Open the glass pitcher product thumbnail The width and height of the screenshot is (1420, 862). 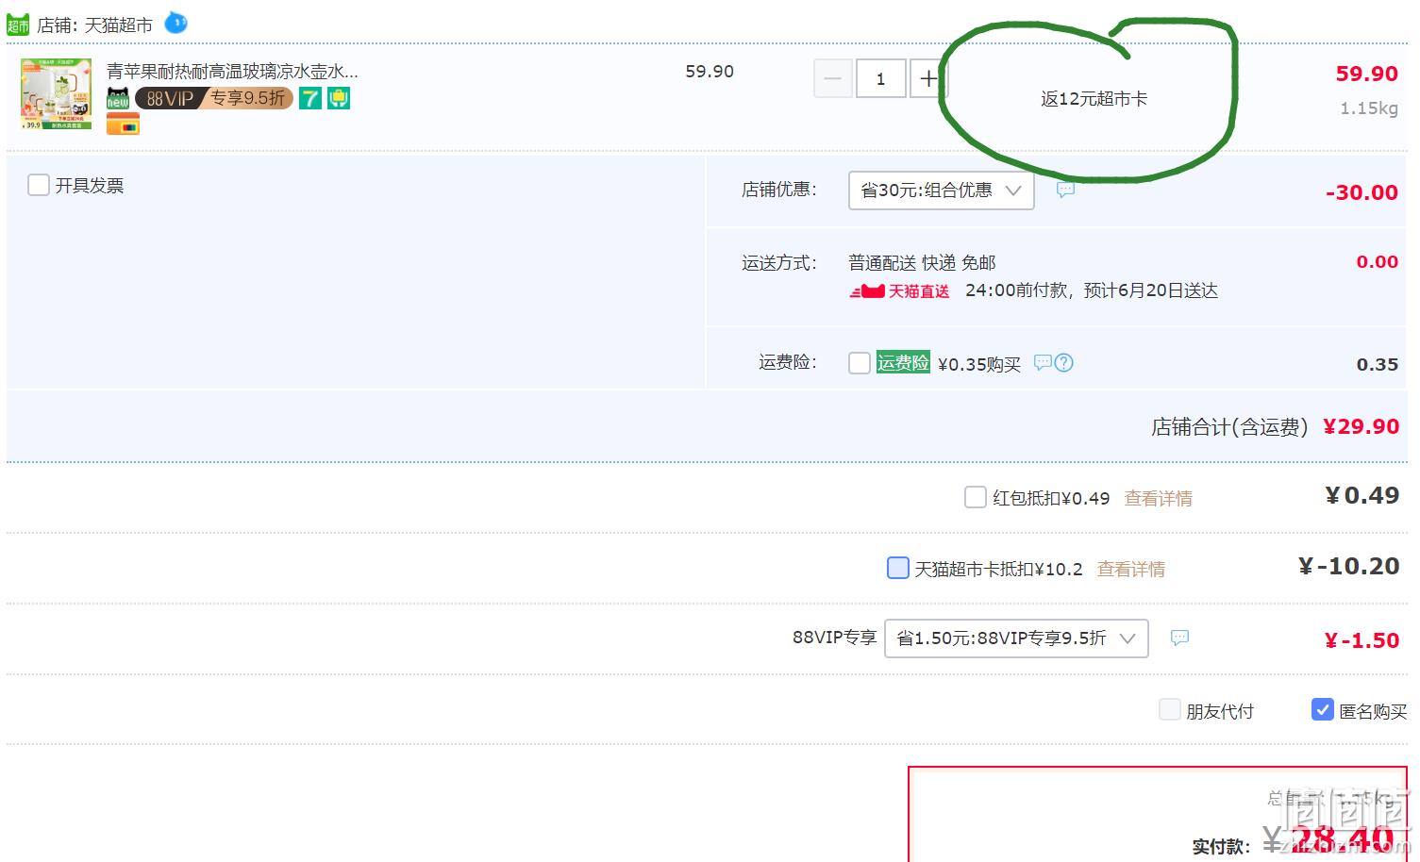click(57, 93)
